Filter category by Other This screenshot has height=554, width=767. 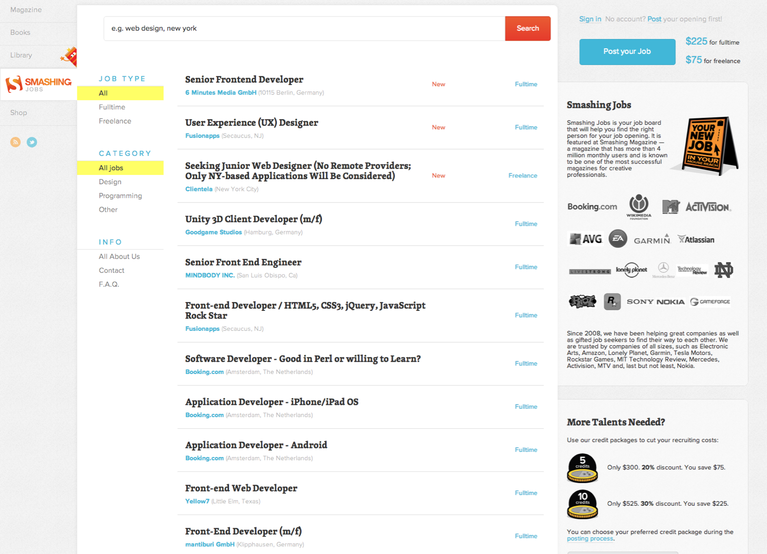point(108,210)
